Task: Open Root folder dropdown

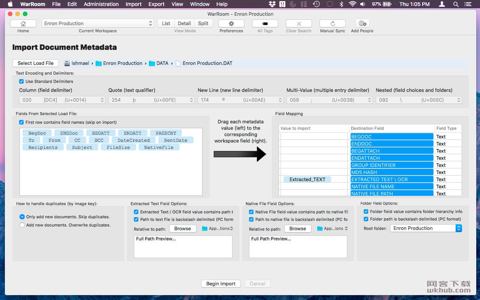Action: click(426, 228)
